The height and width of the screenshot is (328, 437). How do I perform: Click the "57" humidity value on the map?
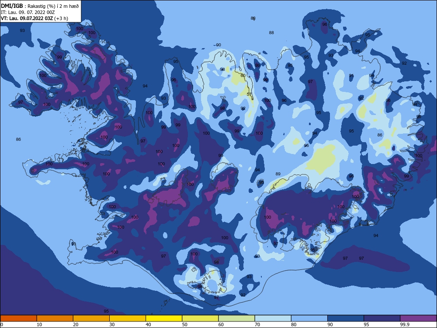249,94
